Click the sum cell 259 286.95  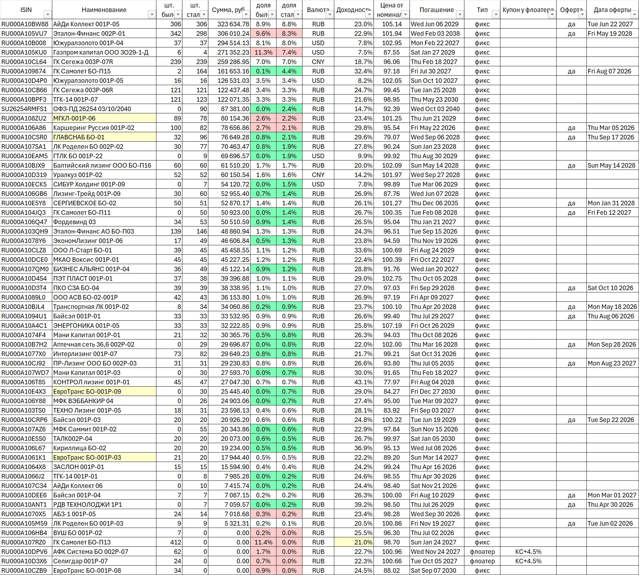click(229, 62)
